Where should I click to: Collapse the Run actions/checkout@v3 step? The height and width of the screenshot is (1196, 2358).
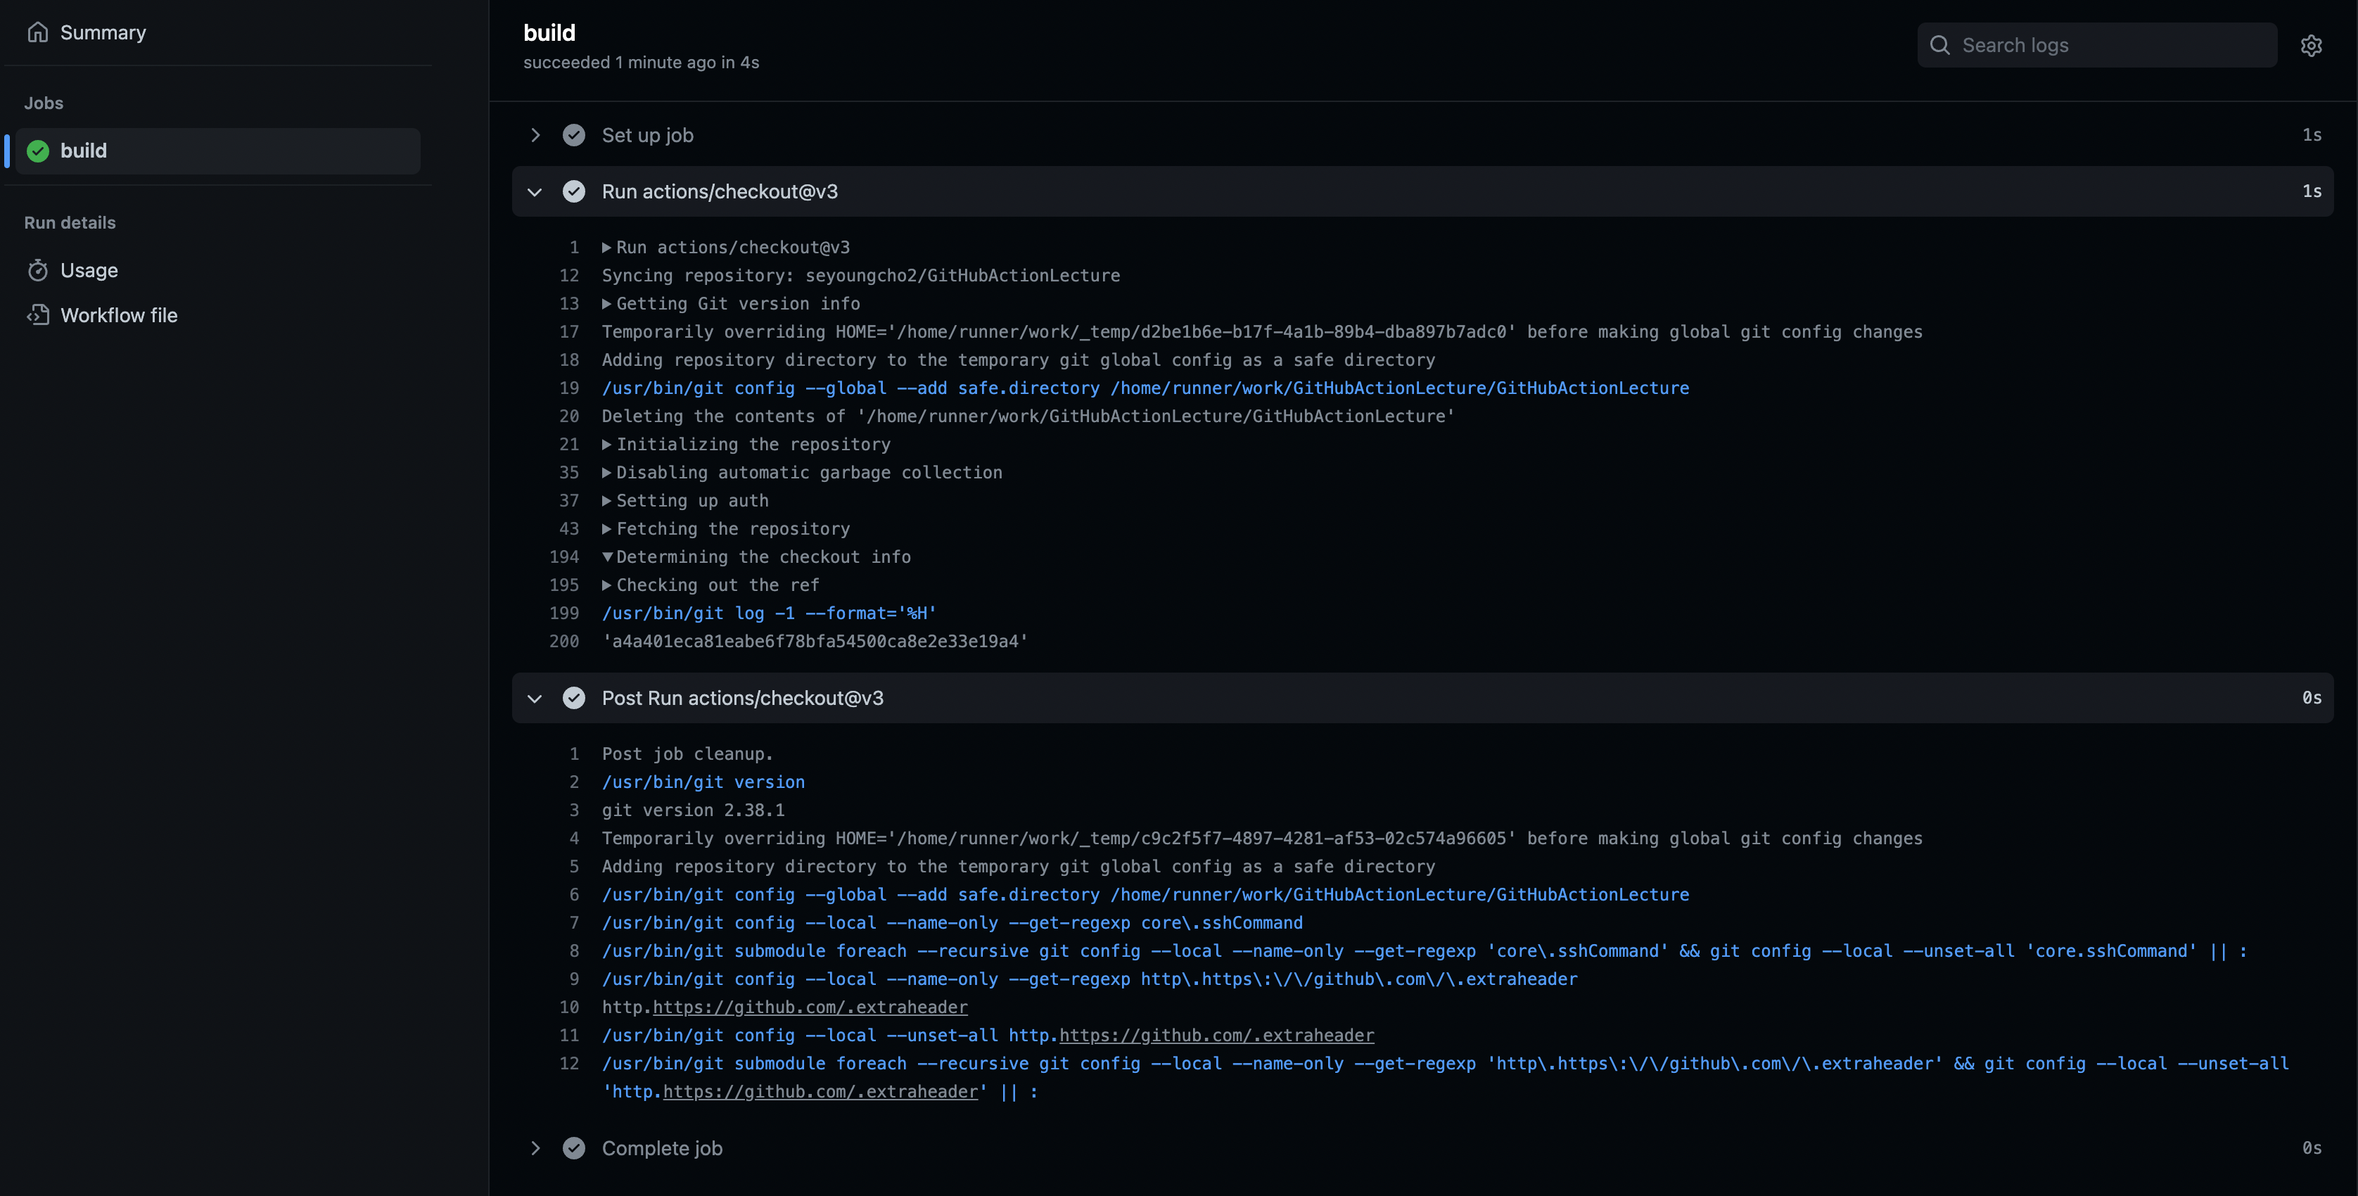[x=535, y=191]
